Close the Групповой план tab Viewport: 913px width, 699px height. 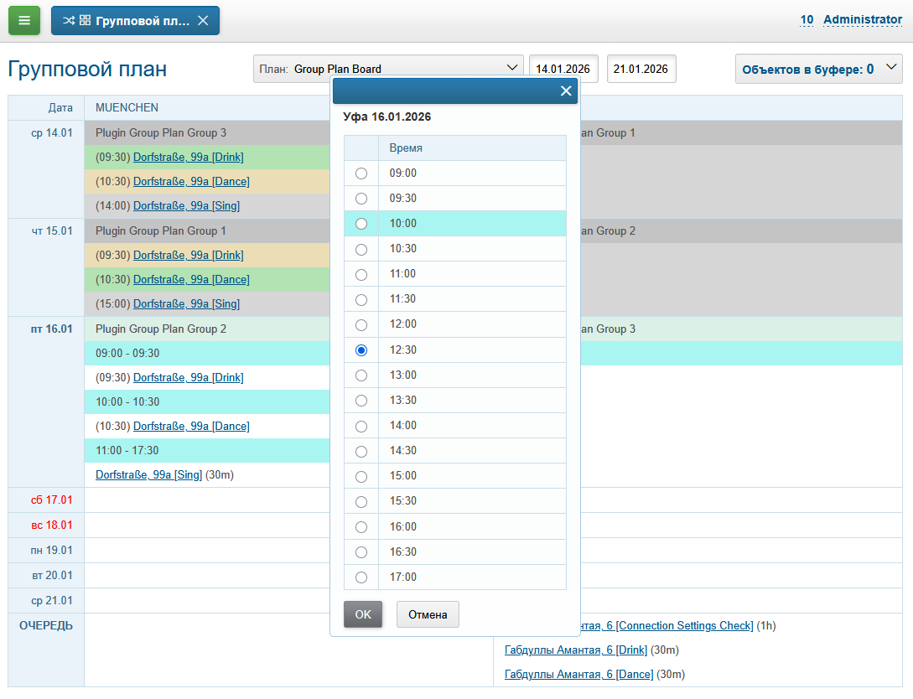click(x=203, y=21)
